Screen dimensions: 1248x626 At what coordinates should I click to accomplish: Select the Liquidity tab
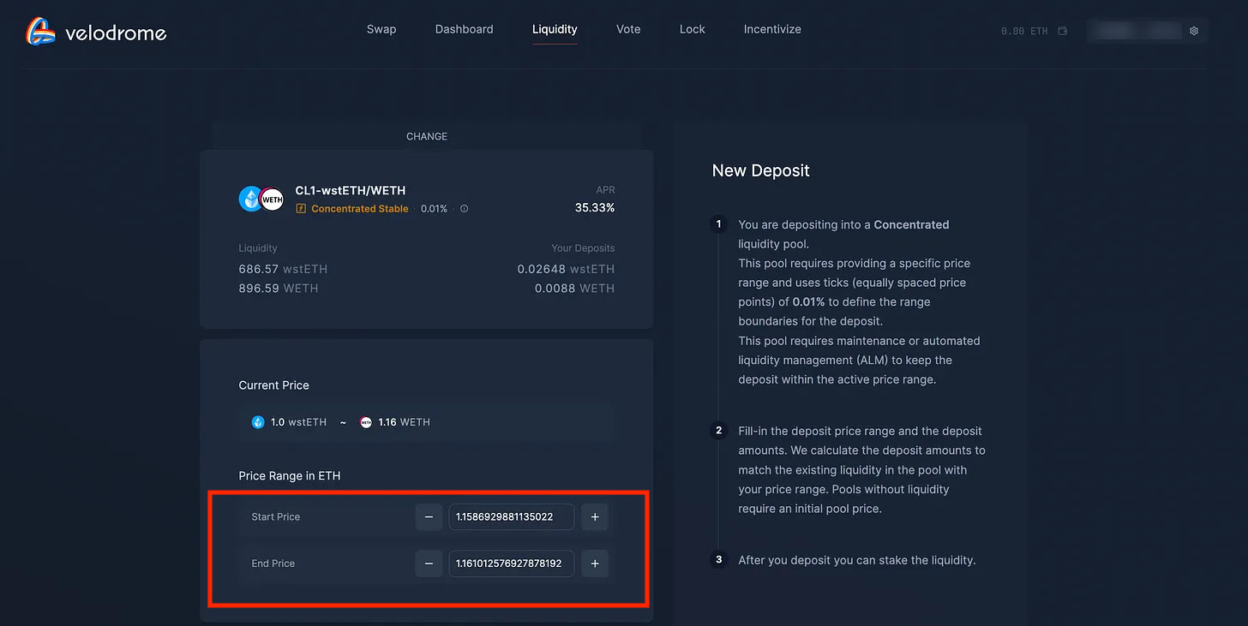555,29
